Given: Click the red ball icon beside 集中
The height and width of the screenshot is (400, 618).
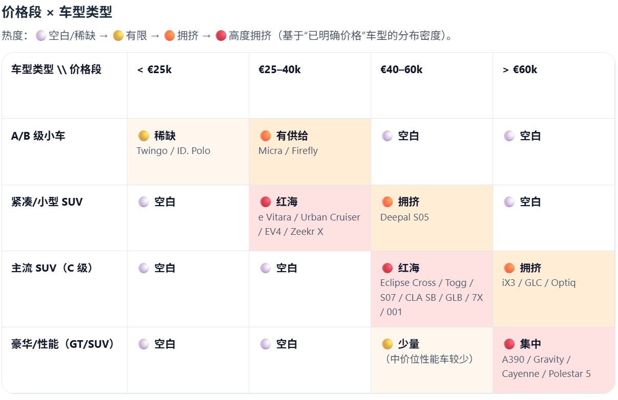Looking at the screenshot, I should (x=509, y=344).
